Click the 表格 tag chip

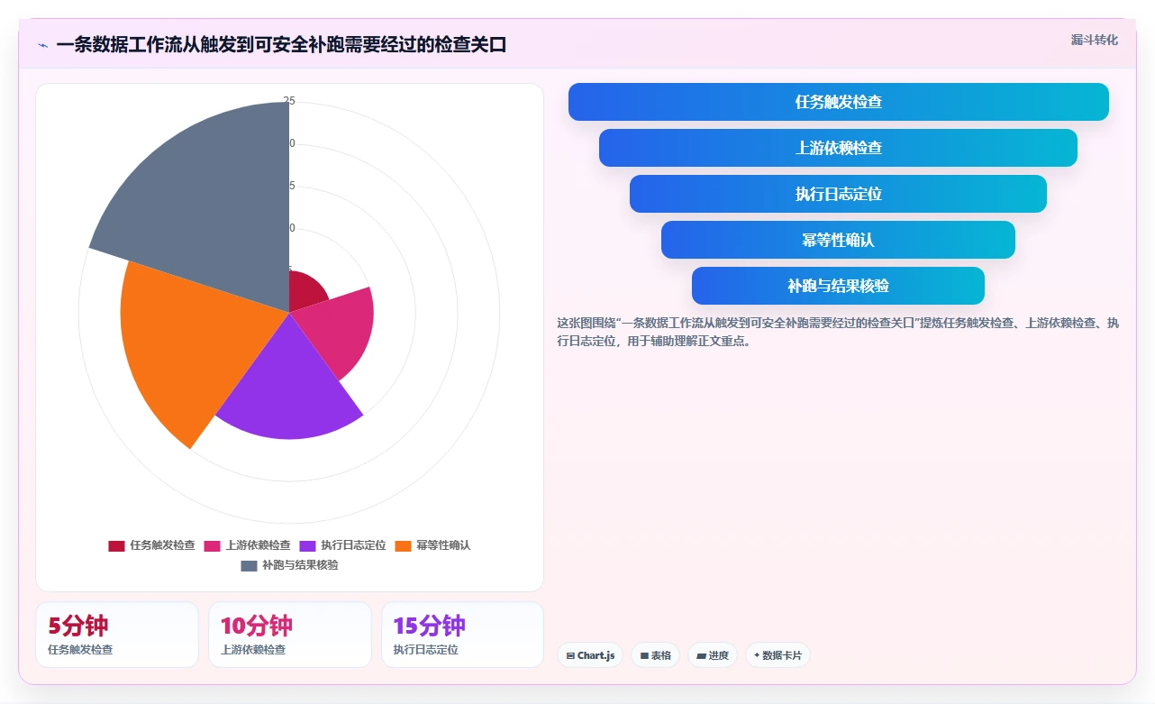pyautogui.click(x=655, y=655)
